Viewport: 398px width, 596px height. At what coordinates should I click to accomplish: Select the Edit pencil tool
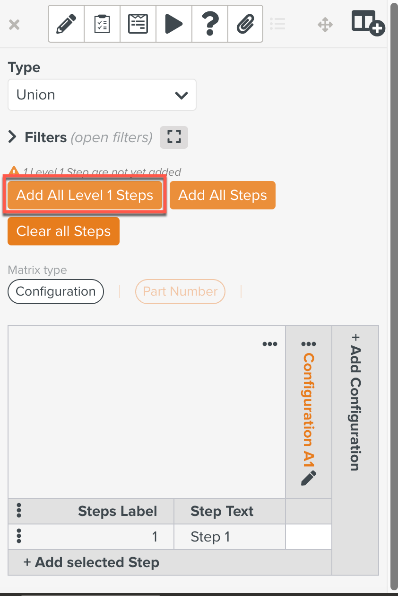click(66, 23)
